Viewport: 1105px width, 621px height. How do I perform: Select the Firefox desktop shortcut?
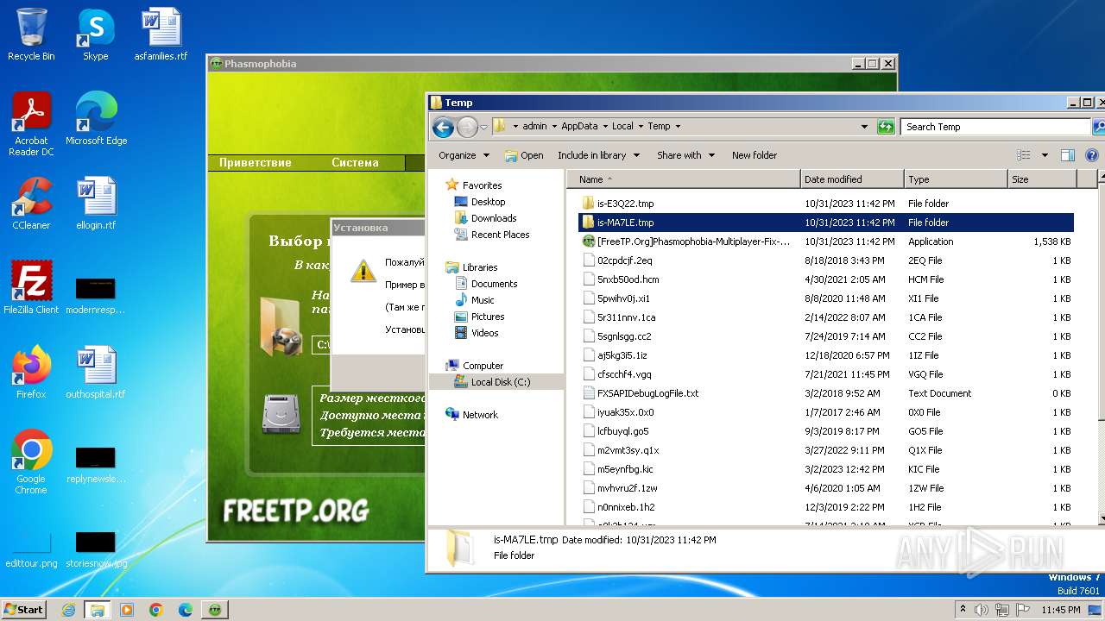point(31,372)
